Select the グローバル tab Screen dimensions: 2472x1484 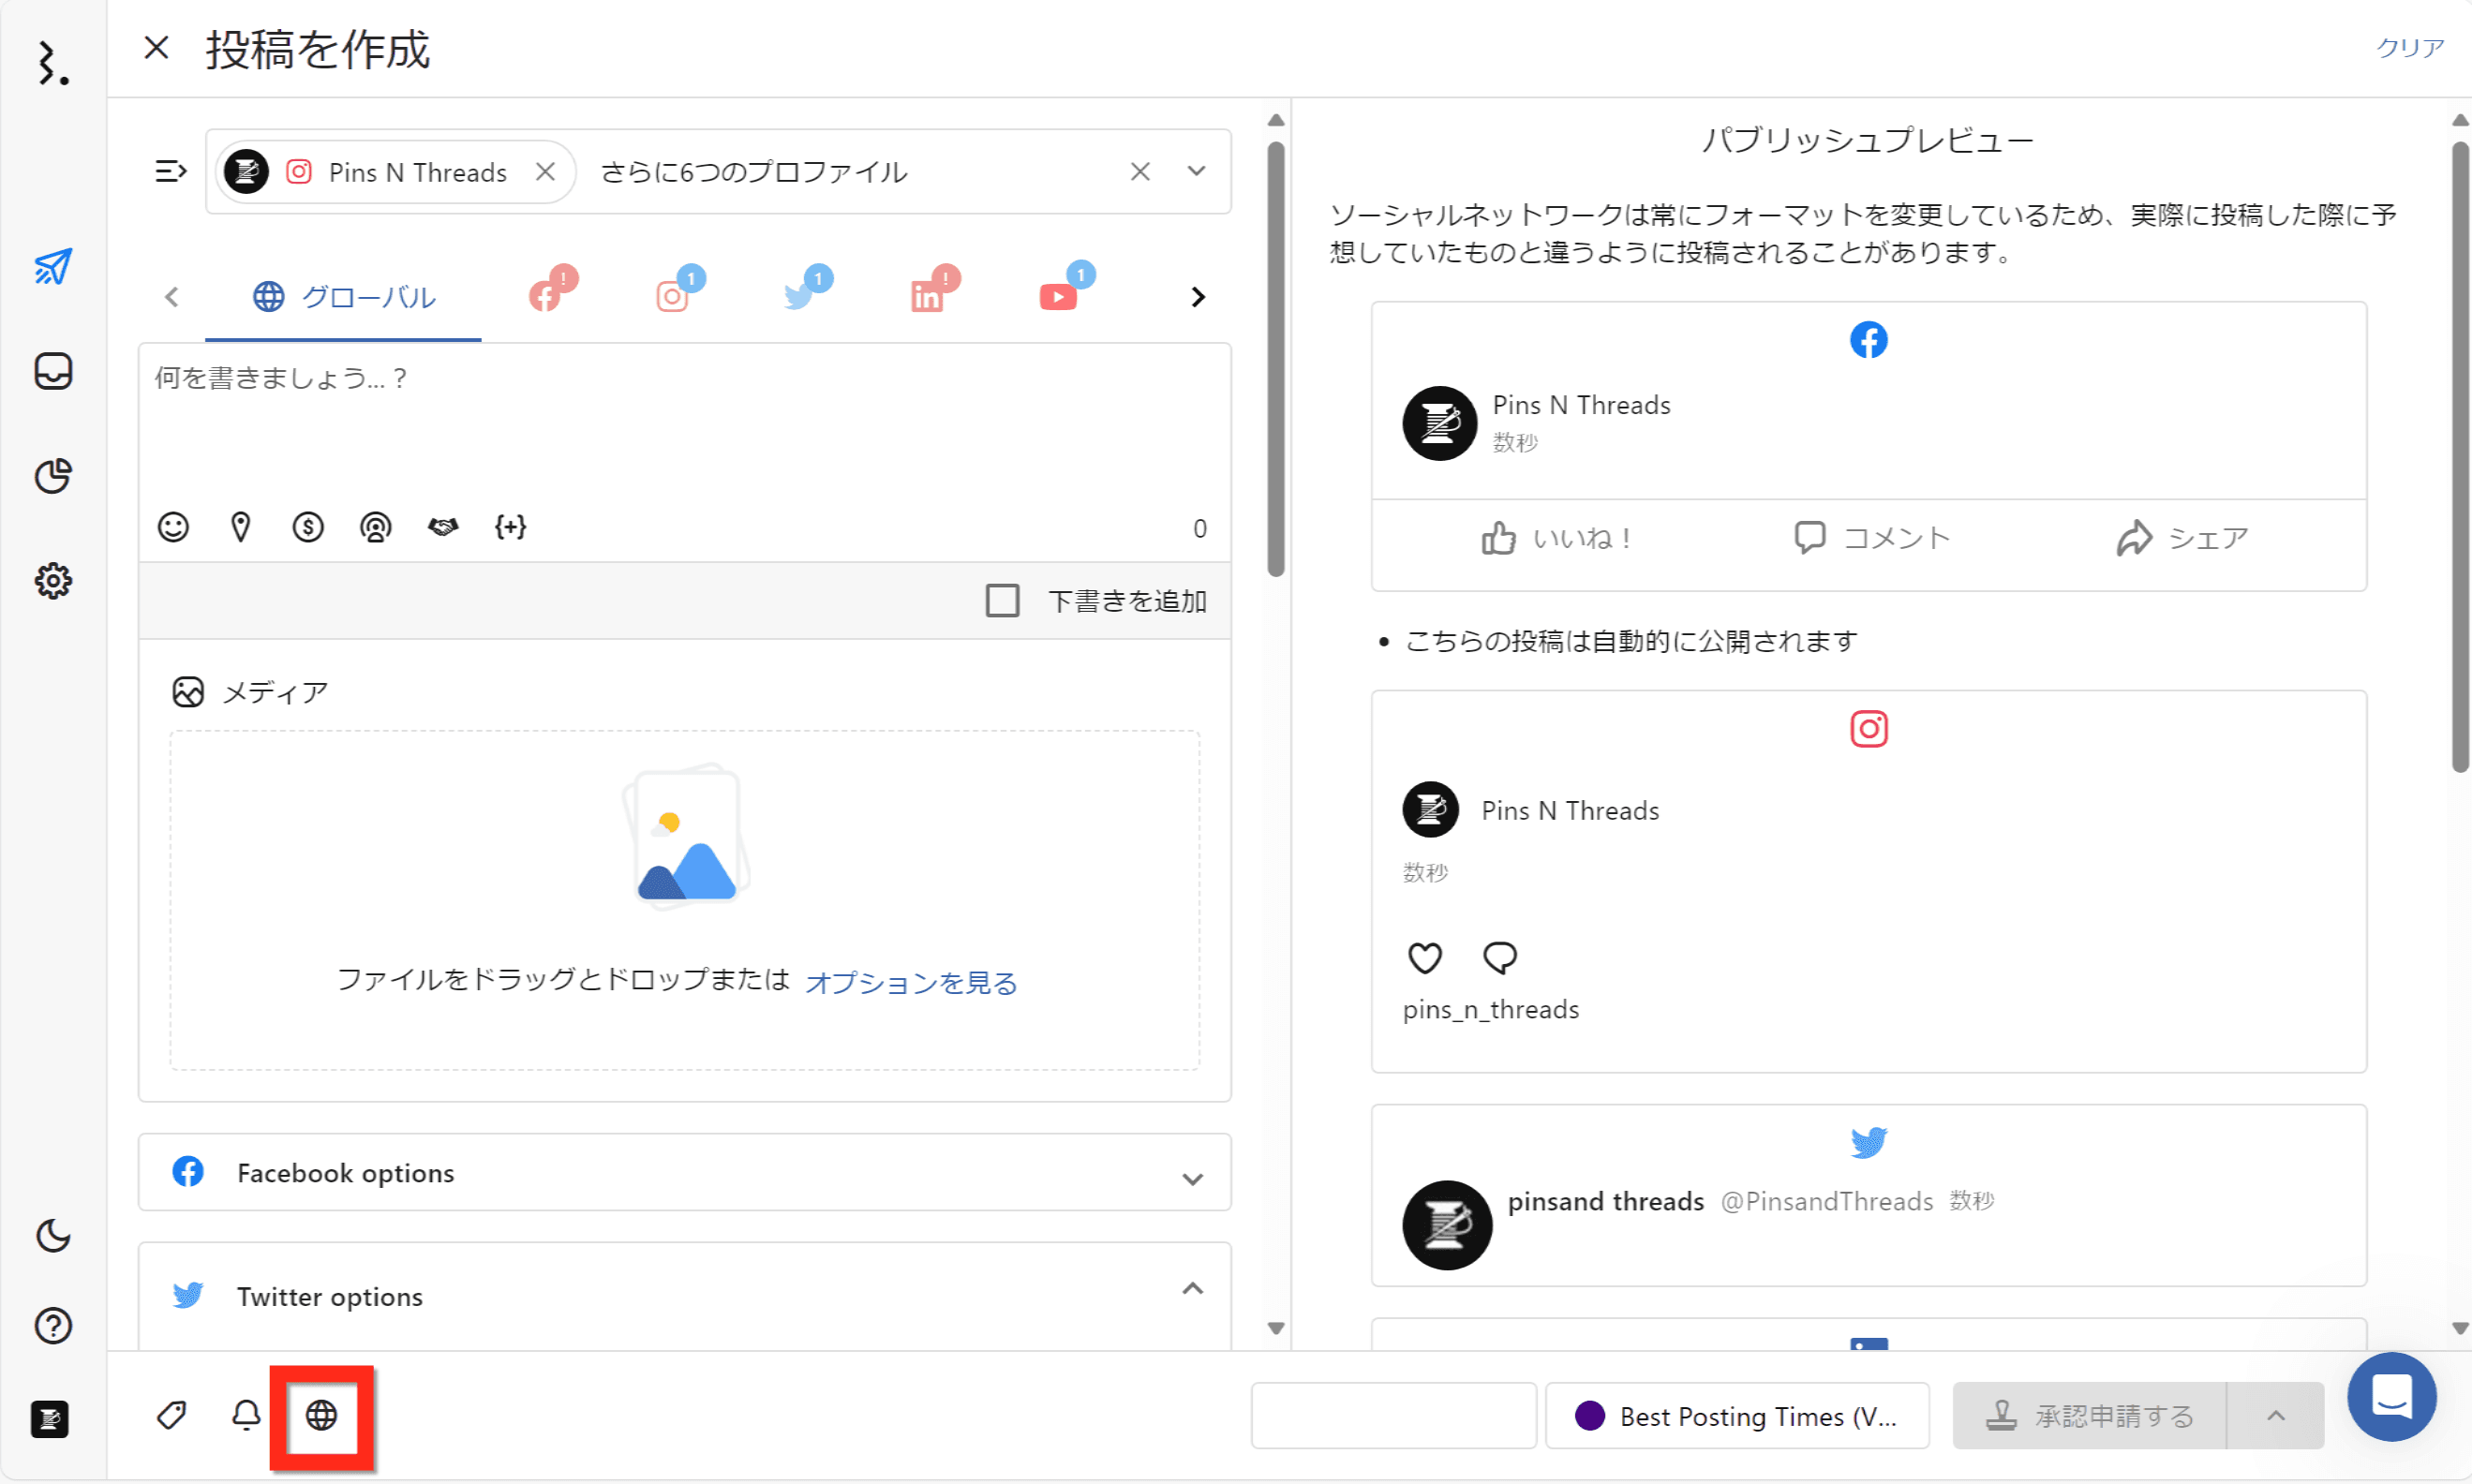click(x=344, y=297)
